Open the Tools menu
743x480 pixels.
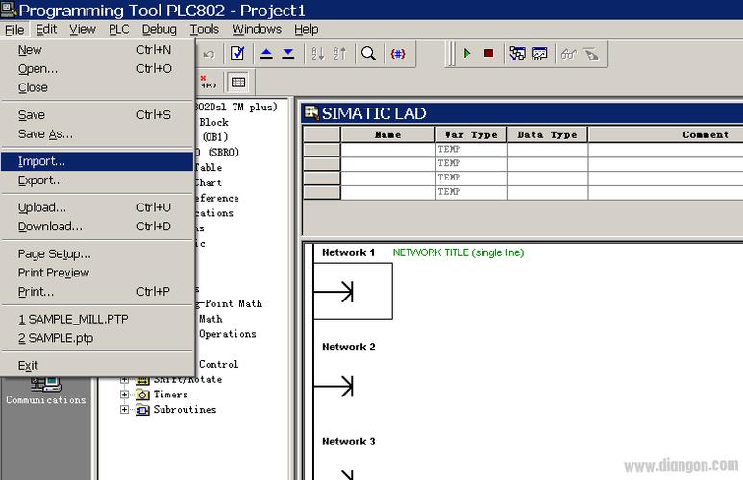click(204, 30)
